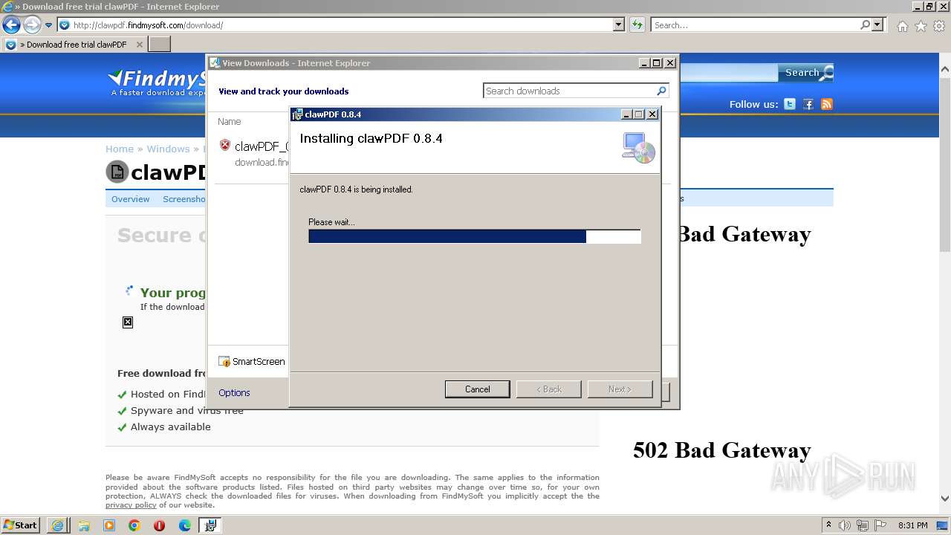The image size is (951, 535).
Task: Open Edge from the taskbar
Action: pyautogui.click(x=185, y=525)
